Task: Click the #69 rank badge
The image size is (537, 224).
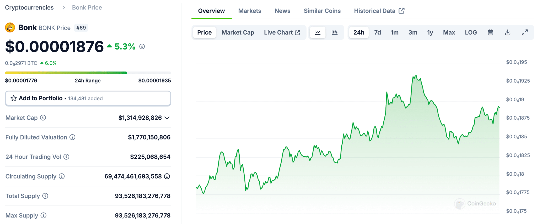Action: point(81,28)
